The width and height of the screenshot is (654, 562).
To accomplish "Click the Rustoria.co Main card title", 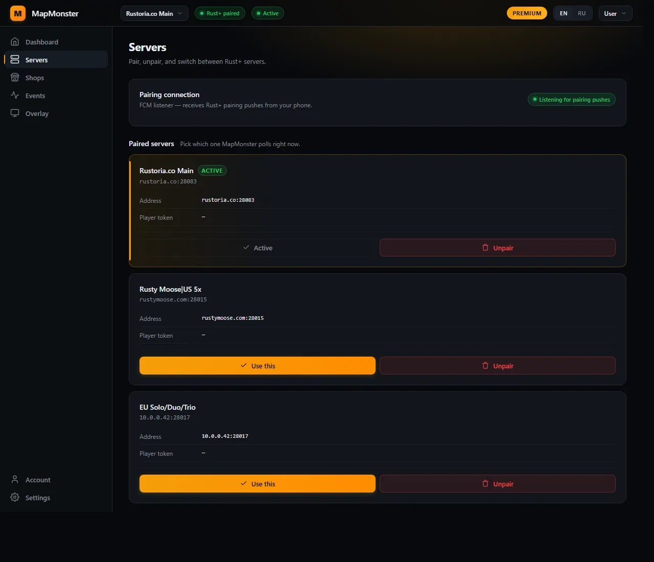I will coord(167,171).
